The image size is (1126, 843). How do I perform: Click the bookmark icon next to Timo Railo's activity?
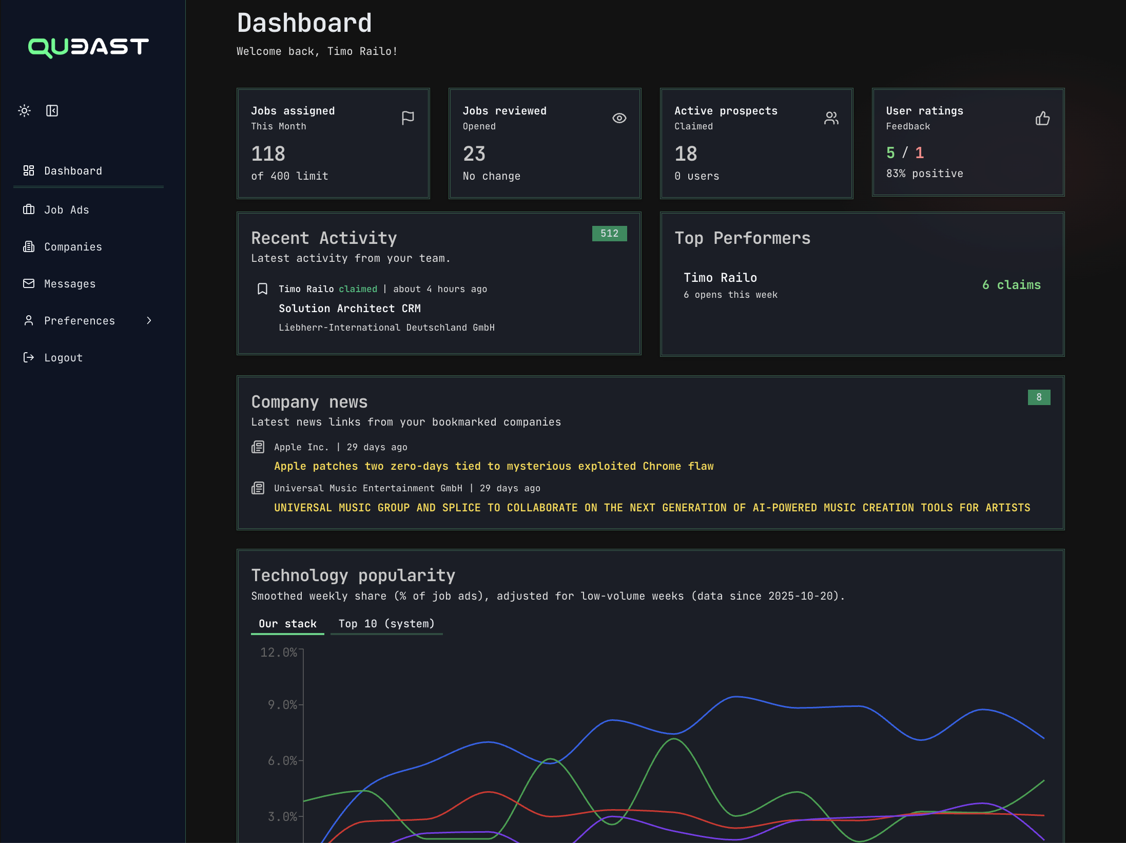tap(263, 289)
